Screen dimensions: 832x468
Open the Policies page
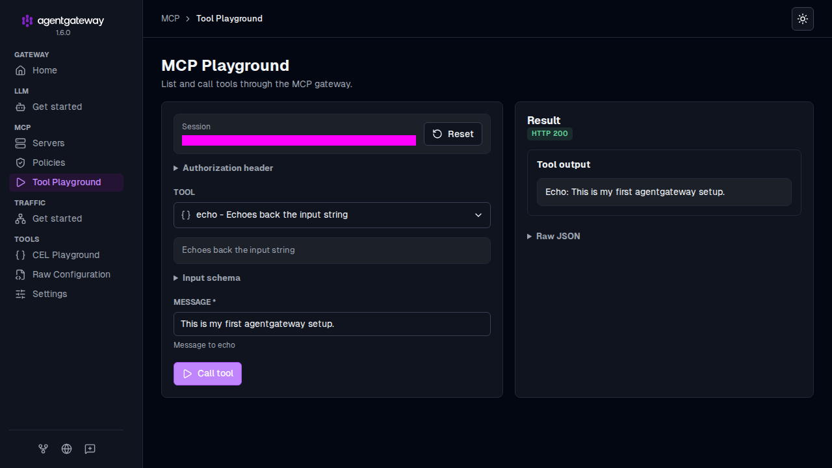pos(66,162)
